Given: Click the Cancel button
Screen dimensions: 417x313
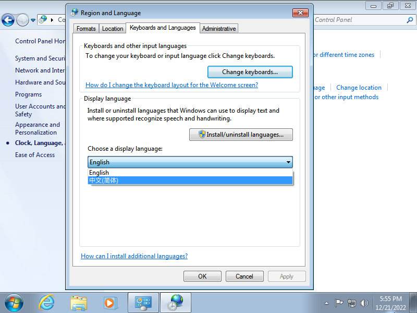Looking at the screenshot, I should tap(244, 276).
